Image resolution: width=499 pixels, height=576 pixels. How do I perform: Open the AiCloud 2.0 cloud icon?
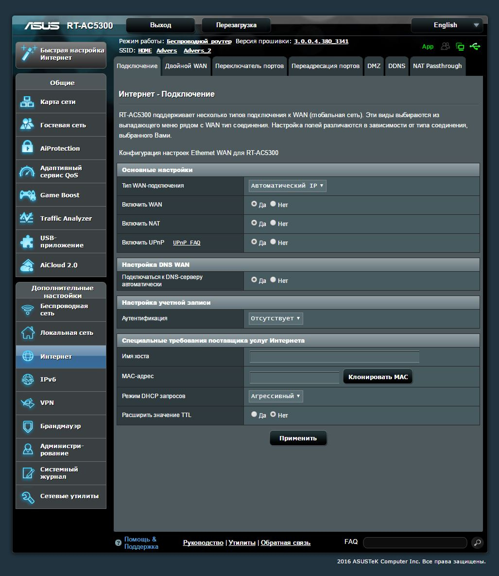(27, 265)
